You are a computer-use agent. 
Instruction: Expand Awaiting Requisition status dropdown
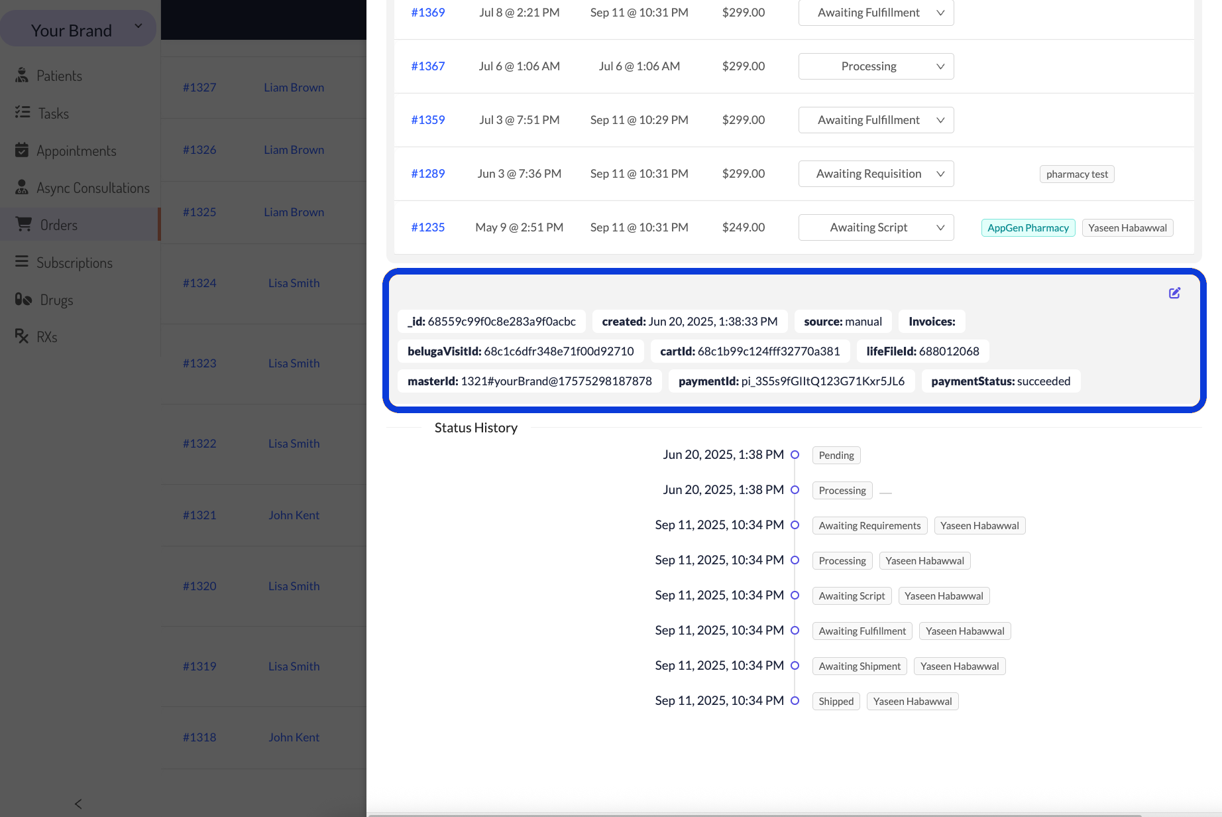point(875,174)
